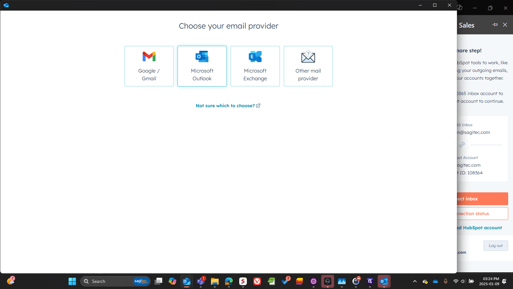Open the HubSpot account link in Sales pane

480,228
